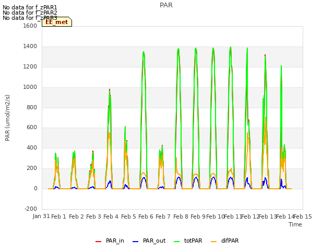This screenshot has height=251, width=334.
Task: Click the Feb 2 x-axis label
Action: 77,216
